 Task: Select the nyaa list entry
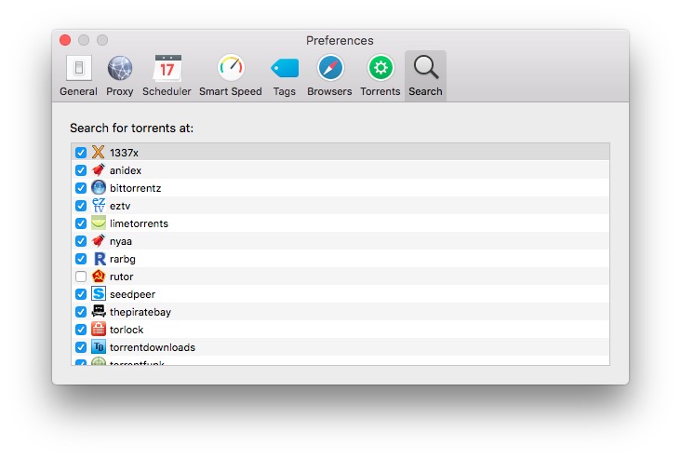[121, 241]
